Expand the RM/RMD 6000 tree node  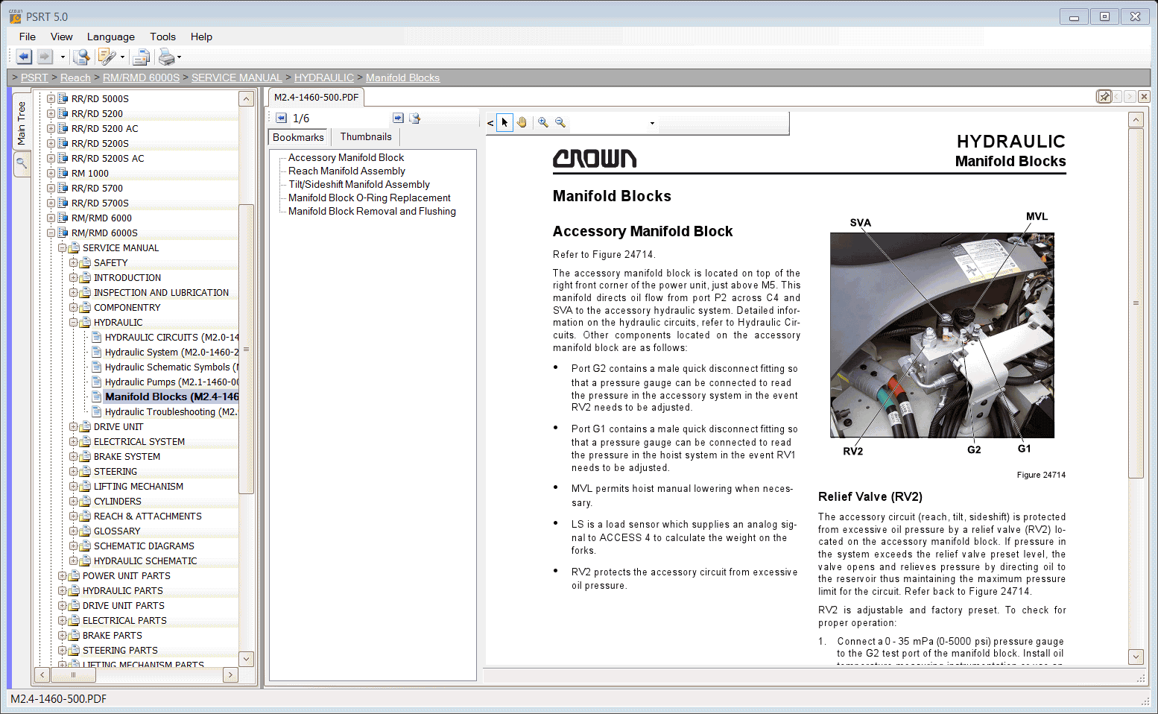[51, 218]
